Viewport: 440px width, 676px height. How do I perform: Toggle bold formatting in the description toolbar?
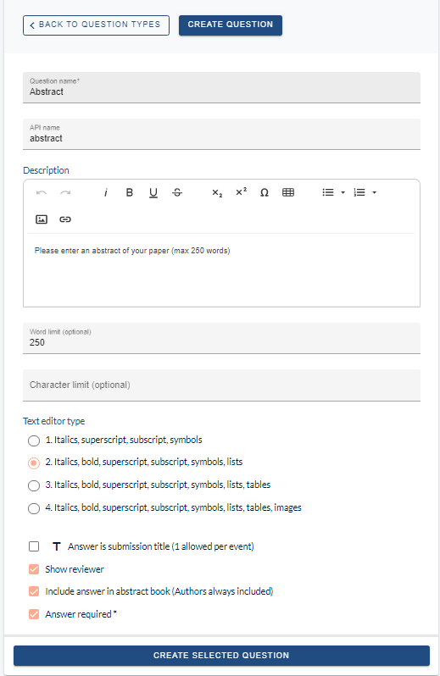[130, 192]
